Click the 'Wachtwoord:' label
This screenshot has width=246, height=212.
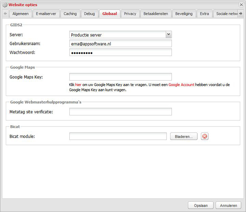point(22,52)
